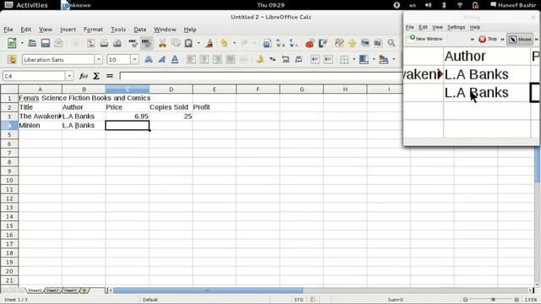Add a decimal place
541x304 pixels.
[286, 59]
